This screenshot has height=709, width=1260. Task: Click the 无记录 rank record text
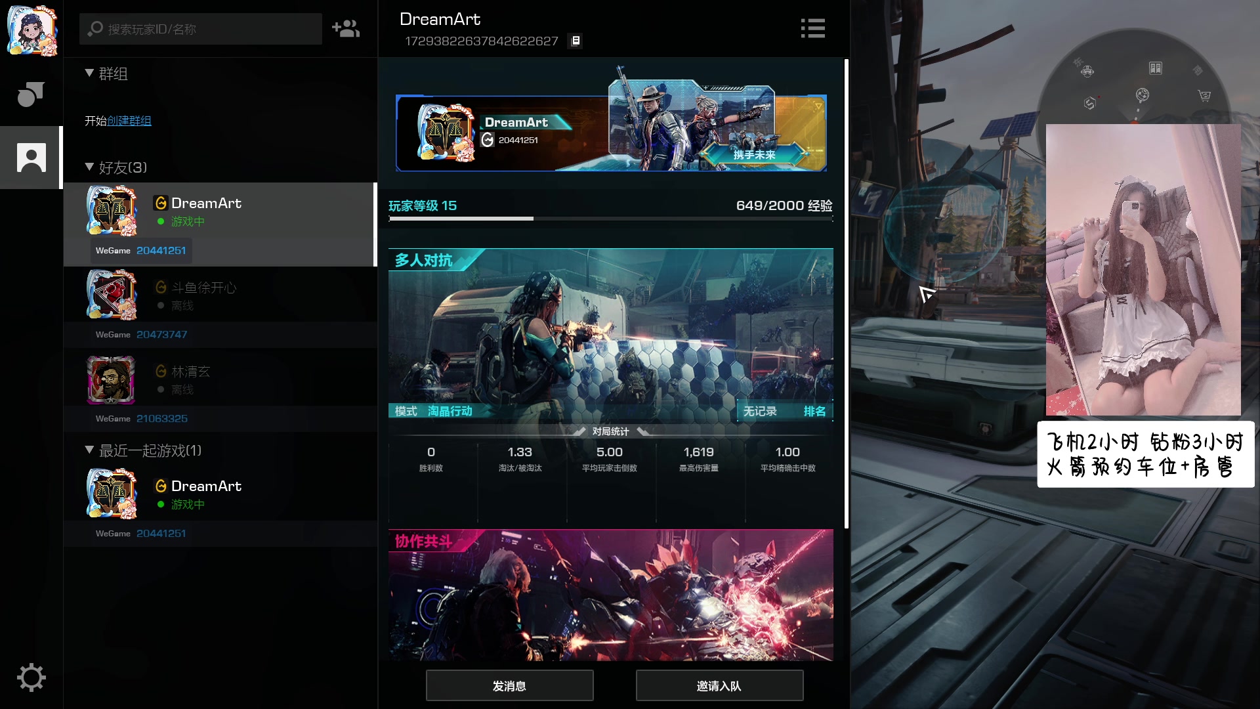coord(760,411)
